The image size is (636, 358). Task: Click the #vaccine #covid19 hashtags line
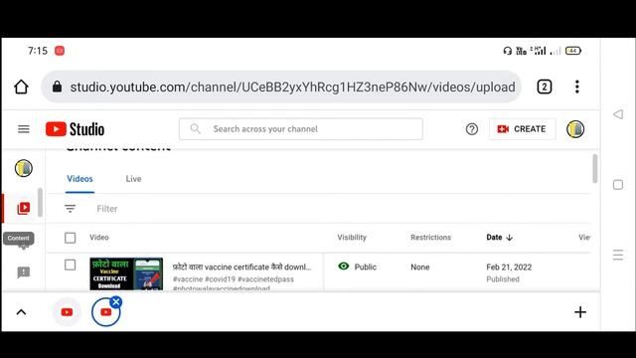coord(234,279)
